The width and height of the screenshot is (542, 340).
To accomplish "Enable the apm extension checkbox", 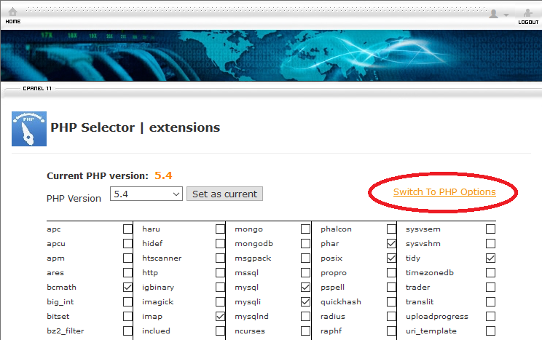I will point(127,258).
